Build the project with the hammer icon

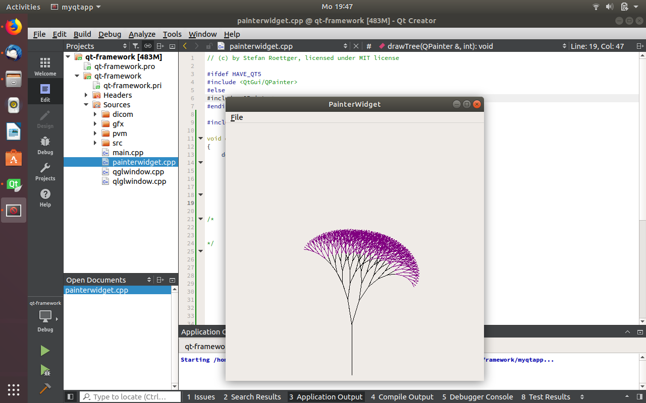(45, 389)
